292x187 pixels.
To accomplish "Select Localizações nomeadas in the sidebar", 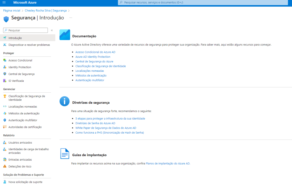I will pyautogui.click(x=23, y=107).
